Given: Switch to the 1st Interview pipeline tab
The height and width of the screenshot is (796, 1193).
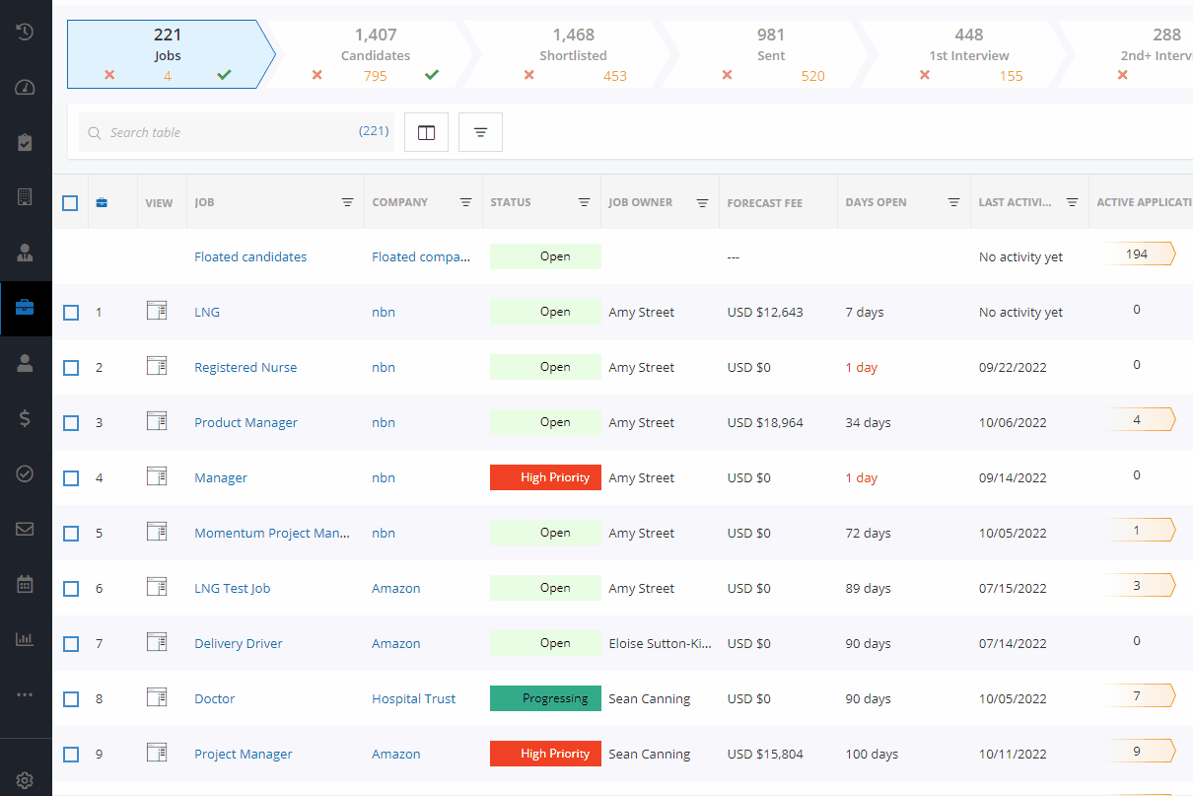Looking at the screenshot, I should [969, 54].
